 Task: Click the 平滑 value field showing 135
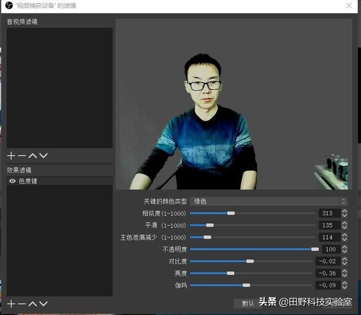click(x=329, y=225)
